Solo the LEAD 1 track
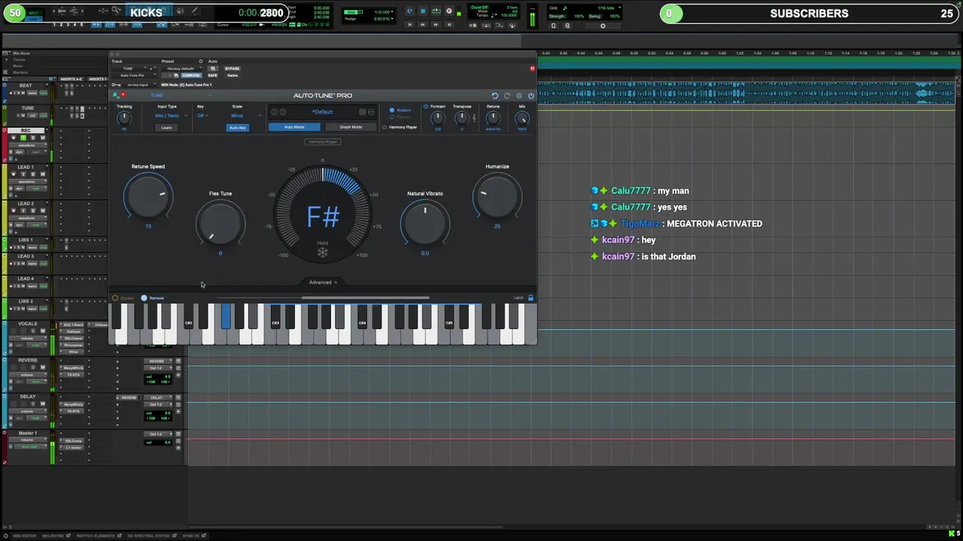The image size is (963, 541). 33,174
